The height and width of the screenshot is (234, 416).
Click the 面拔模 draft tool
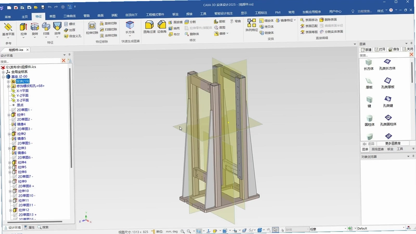tap(175, 22)
